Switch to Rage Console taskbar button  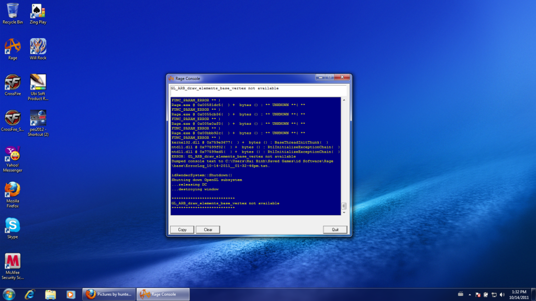pyautogui.click(x=163, y=294)
